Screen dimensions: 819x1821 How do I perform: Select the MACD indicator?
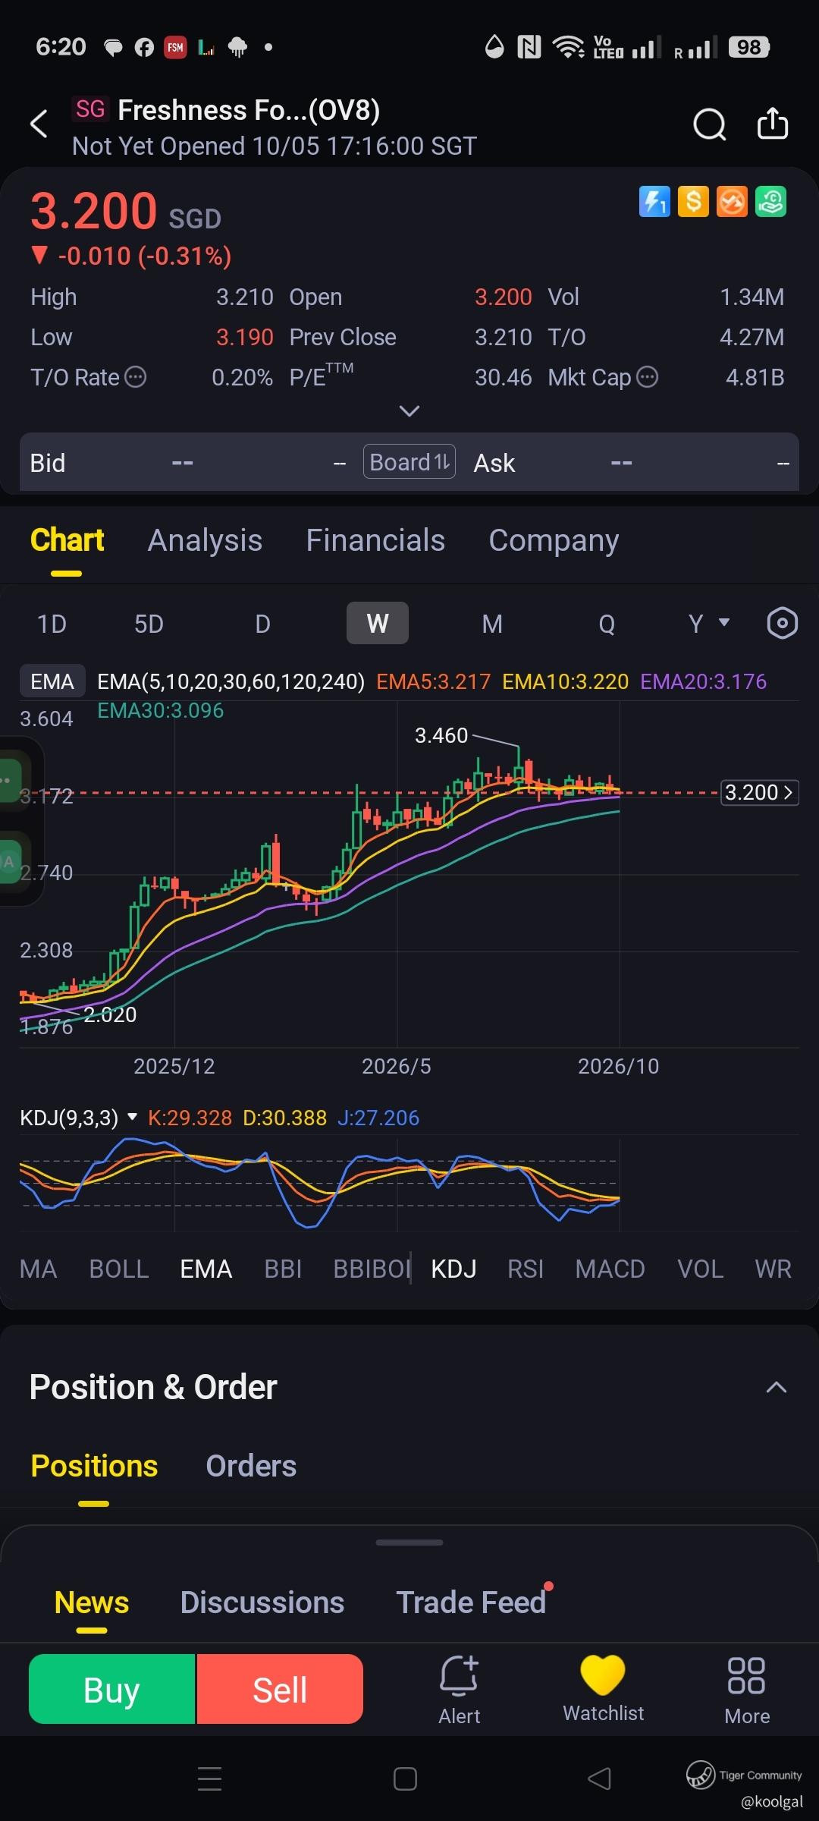pos(610,1269)
